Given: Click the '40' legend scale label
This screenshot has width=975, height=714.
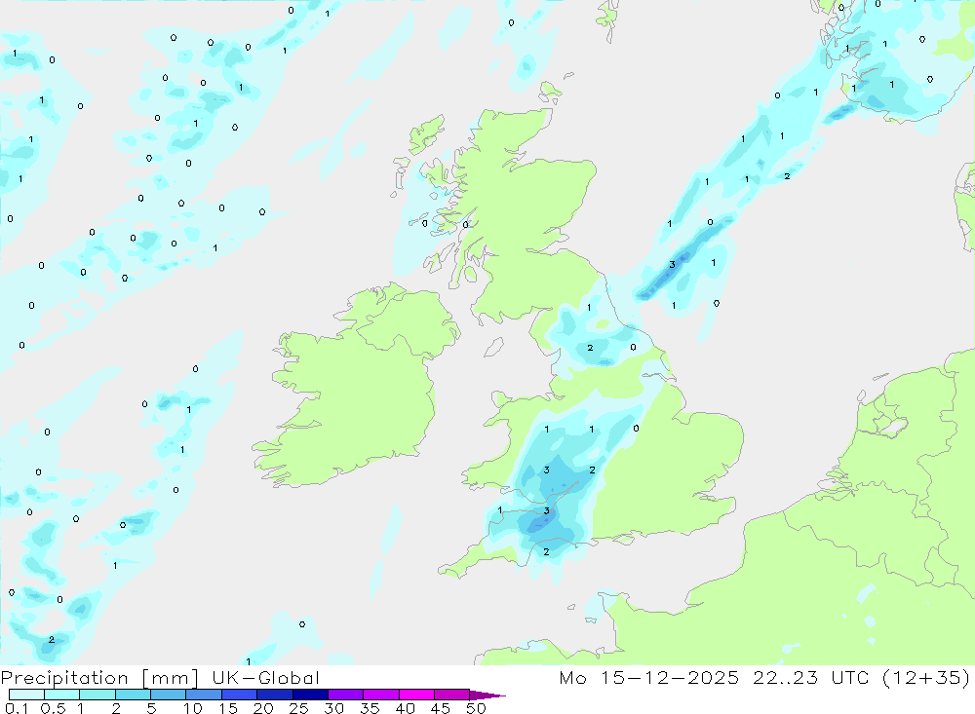Looking at the screenshot, I should [405, 708].
